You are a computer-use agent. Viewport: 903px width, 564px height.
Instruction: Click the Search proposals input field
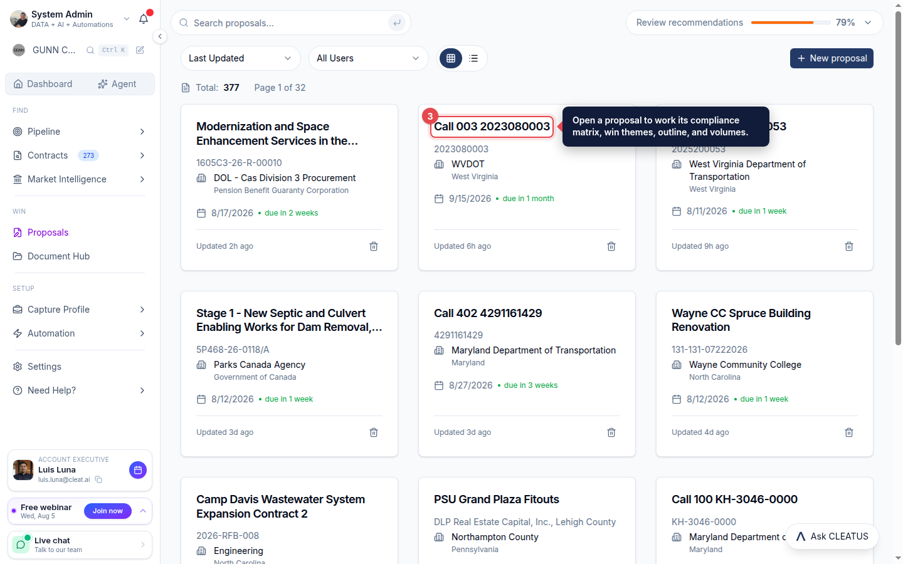[291, 23]
